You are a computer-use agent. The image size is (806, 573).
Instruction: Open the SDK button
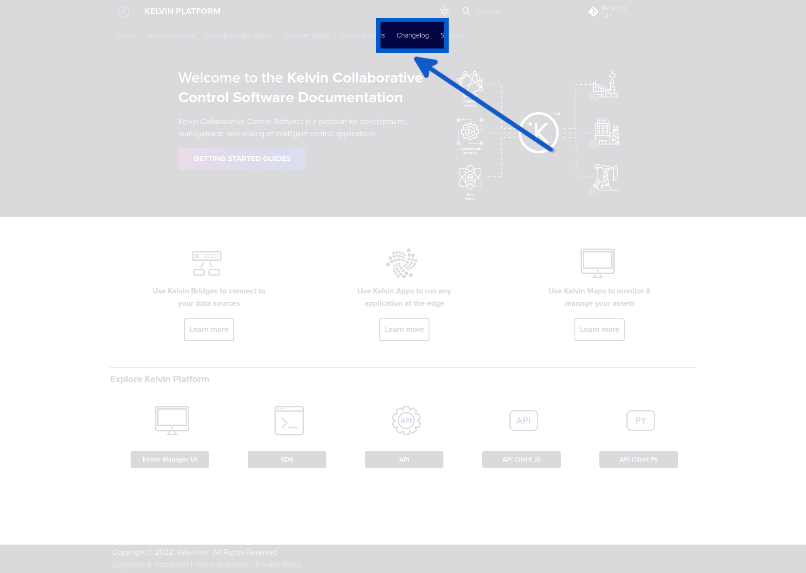[x=287, y=459]
